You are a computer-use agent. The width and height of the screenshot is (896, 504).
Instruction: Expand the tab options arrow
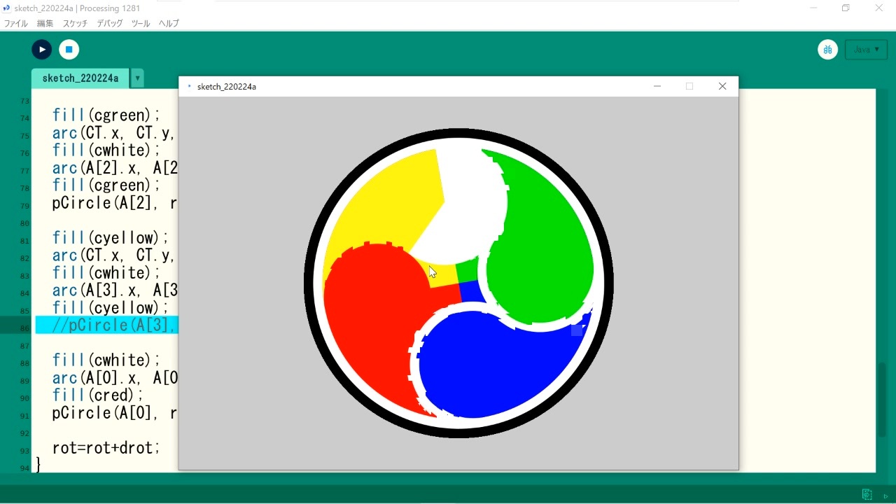(x=138, y=78)
